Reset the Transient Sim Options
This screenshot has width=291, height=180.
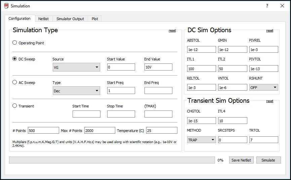(x=269, y=101)
